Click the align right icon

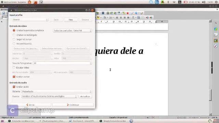pos(125,17)
